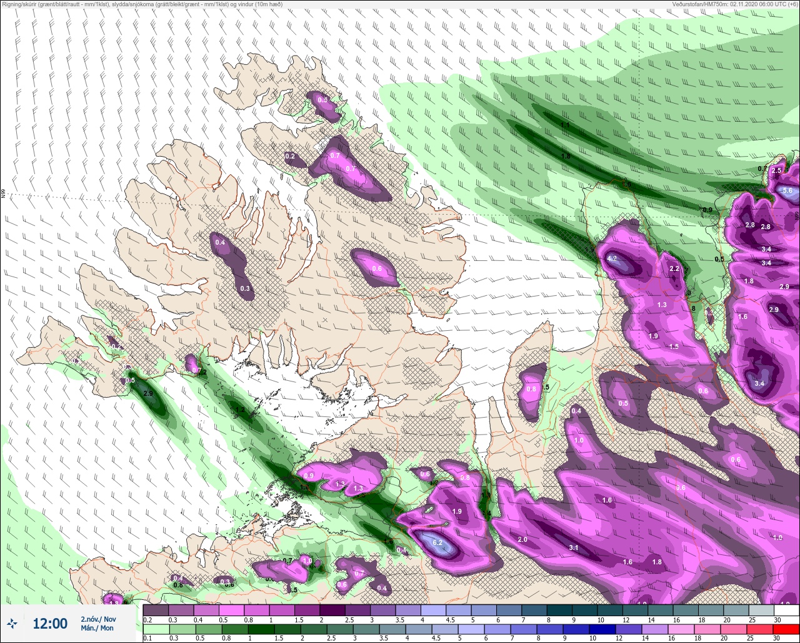Click the 2.5 value near the map's right edge
Image resolution: width=800 pixels, height=643 pixels.
point(777,170)
